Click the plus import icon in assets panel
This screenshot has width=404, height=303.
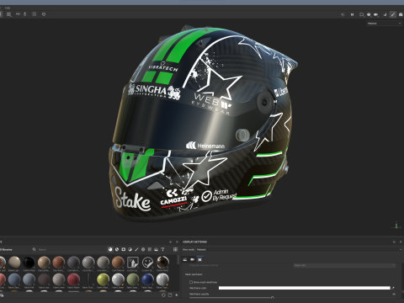(177, 295)
